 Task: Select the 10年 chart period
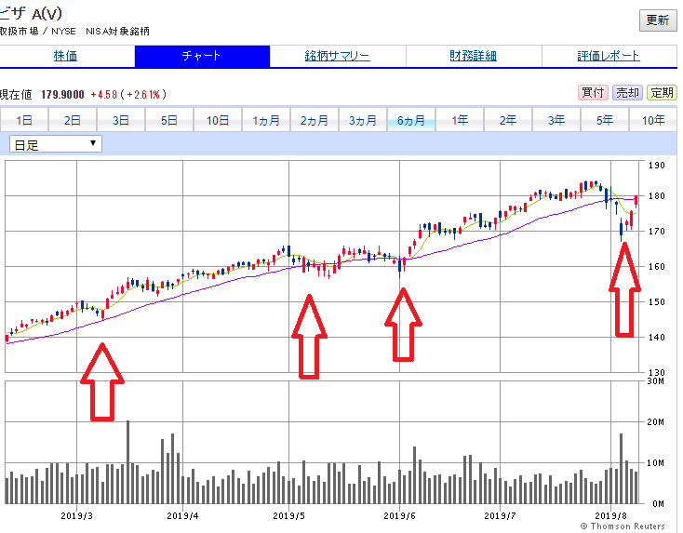(x=653, y=120)
